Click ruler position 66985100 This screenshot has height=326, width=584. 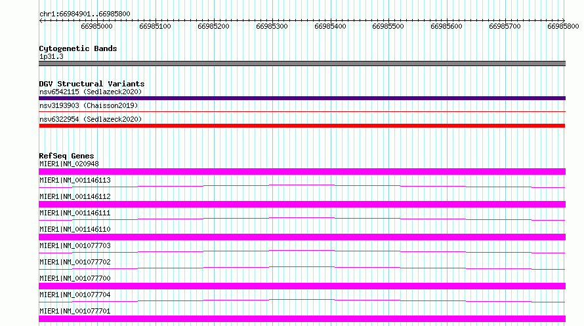tap(155, 26)
